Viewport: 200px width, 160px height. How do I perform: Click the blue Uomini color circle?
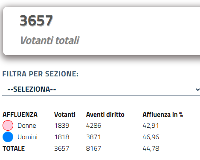pyautogui.click(x=8, y=137)
